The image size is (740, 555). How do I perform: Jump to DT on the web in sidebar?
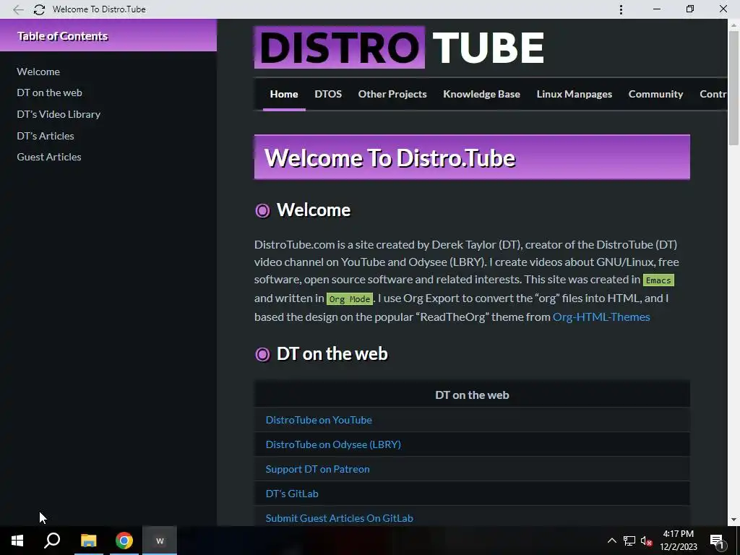[49, 92]
